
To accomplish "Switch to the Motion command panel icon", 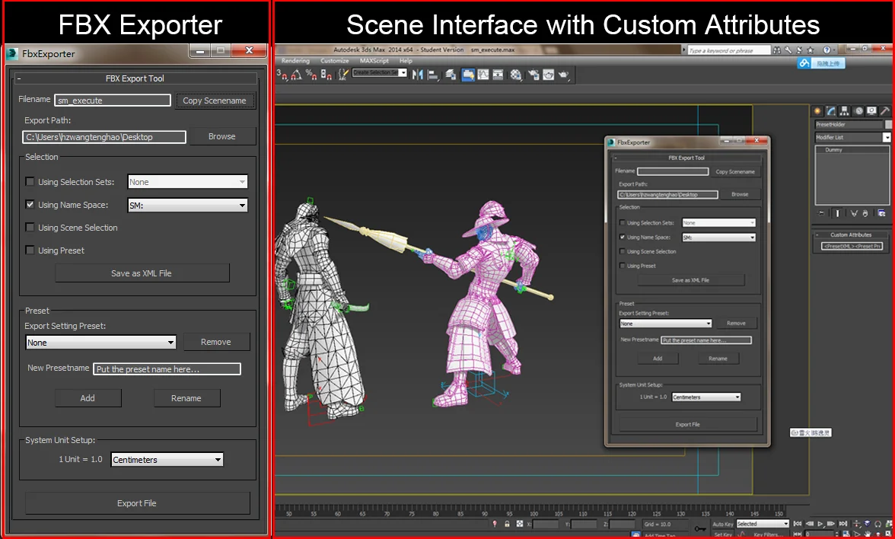I will 858,111.
